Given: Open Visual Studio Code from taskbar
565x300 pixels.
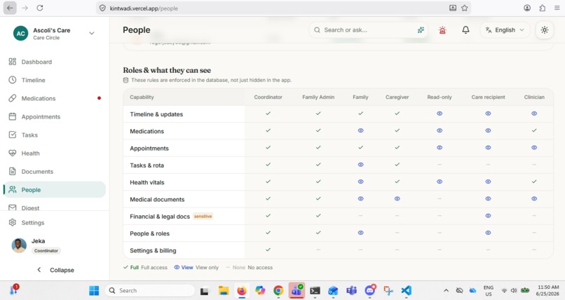Looking at the screenshot, I should 406,291.
